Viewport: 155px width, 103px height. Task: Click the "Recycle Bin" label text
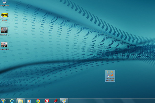(5, 5)
